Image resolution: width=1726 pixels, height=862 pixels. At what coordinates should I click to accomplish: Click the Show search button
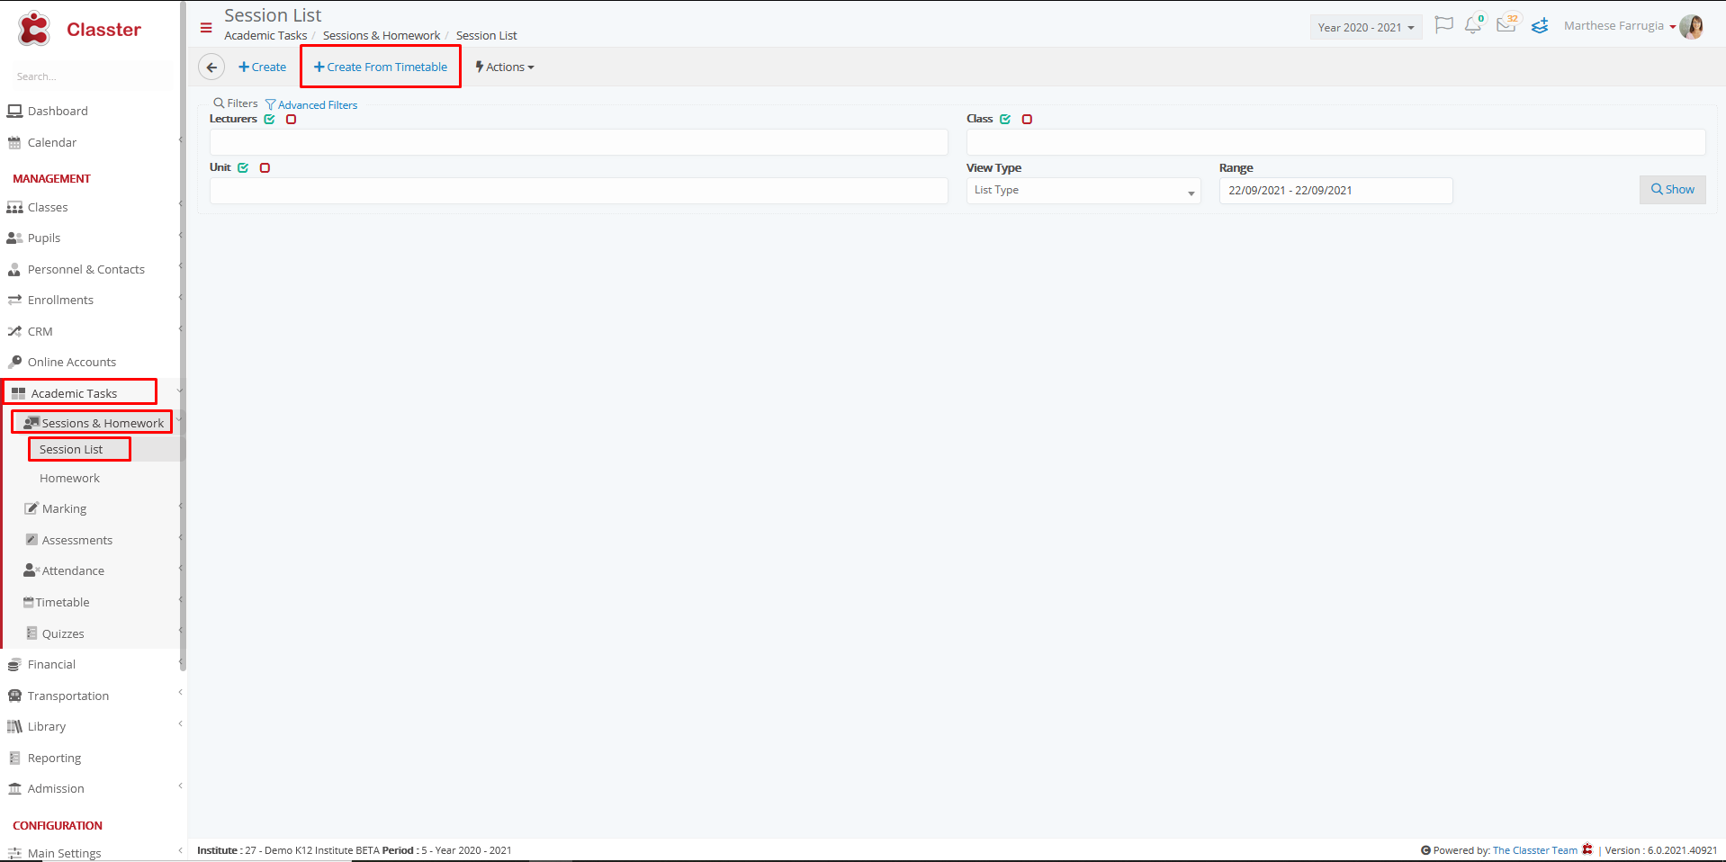click(1672, 190)
